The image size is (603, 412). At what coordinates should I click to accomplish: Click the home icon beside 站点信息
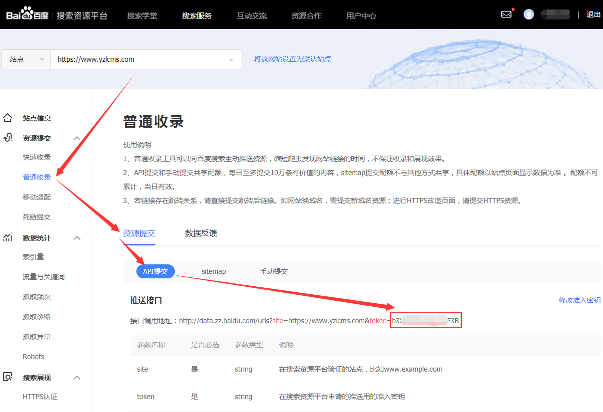(7, 118)
